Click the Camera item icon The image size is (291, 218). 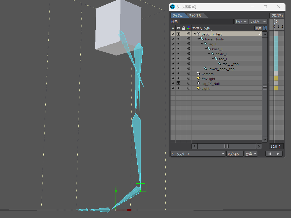click(198, 74)
